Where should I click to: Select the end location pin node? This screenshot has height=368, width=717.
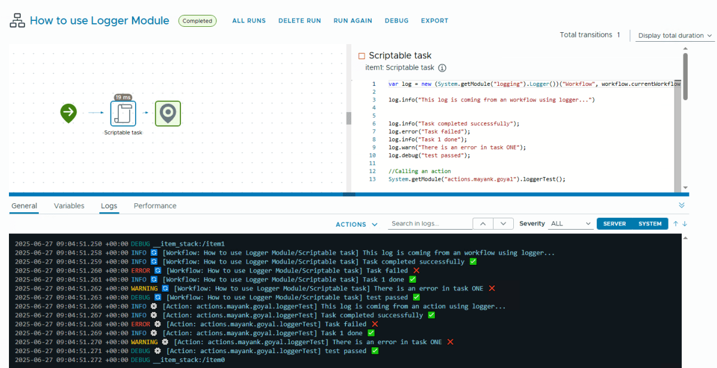coord(168,113)
